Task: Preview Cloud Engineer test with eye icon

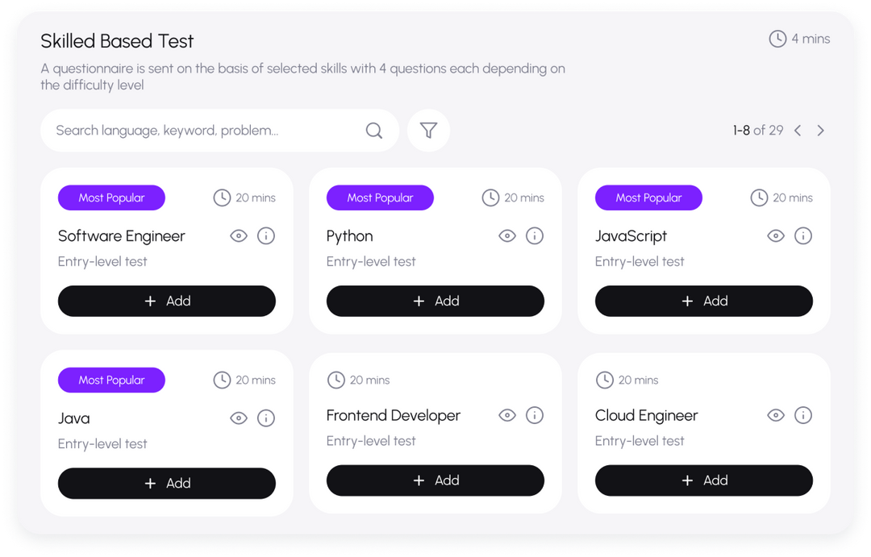Action: pyautogui.click(x=776, y=415)
